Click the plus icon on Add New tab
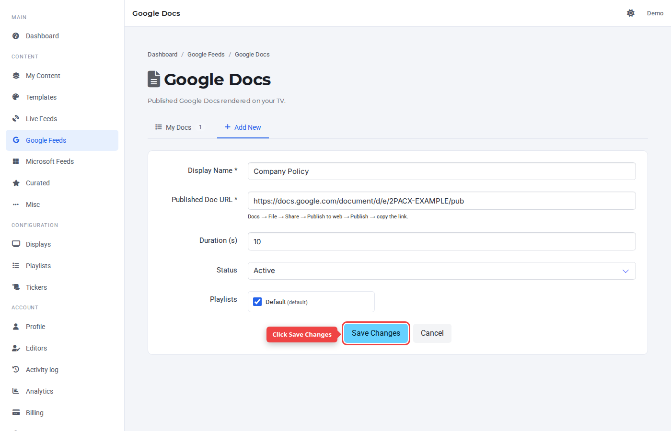The width and height of the screenshot is (671, 431). [228, 127]
